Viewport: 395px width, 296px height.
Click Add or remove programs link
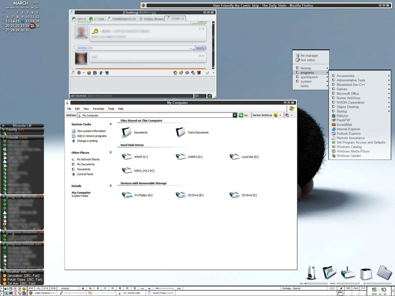tap(92, 136)
